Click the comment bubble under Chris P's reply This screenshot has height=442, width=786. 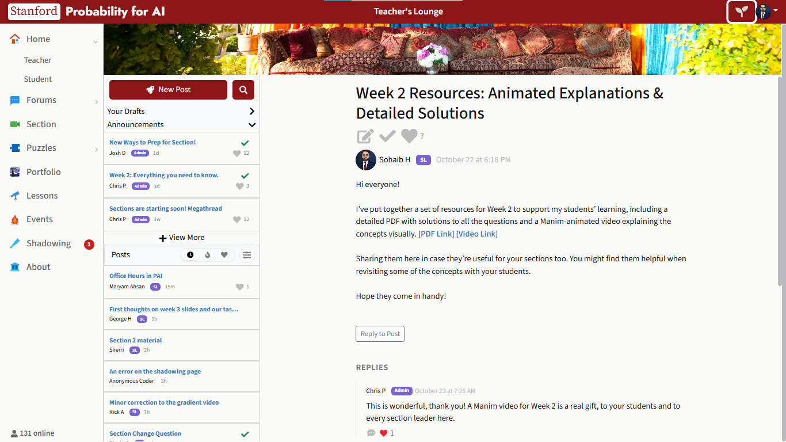pos(371,433)
